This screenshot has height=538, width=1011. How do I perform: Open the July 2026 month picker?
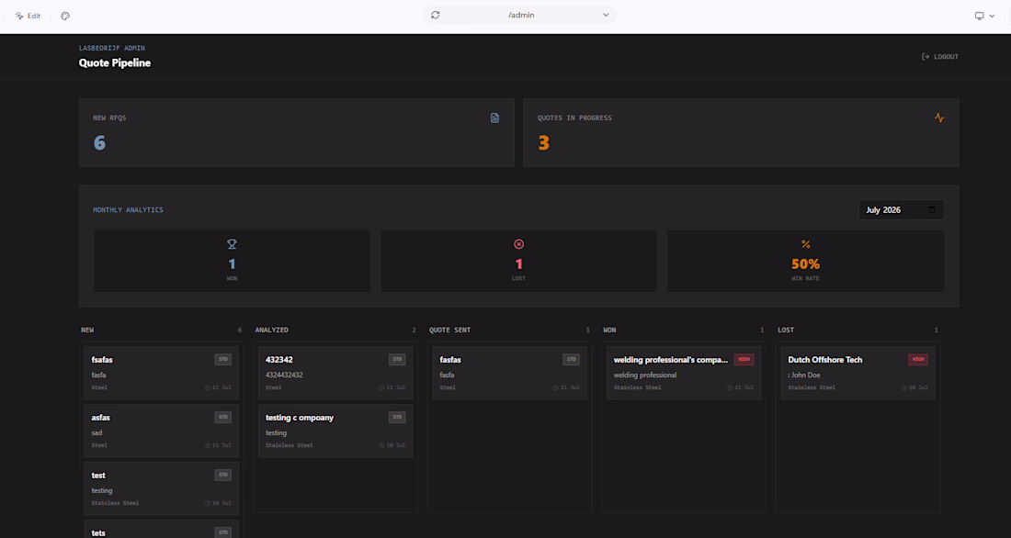901,210
